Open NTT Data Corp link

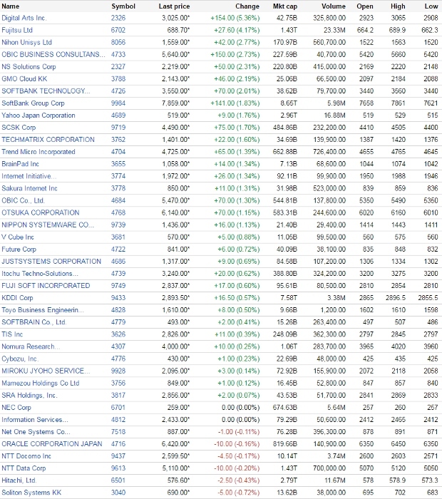(24, 468)
